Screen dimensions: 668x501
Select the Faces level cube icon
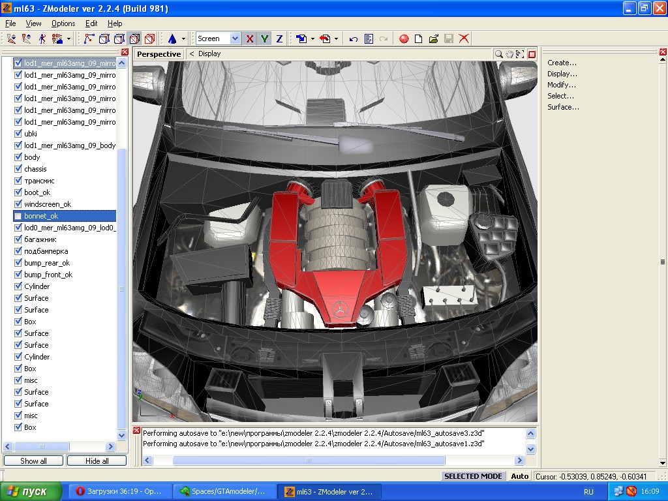pyautogui.click(x=119, y=38)
